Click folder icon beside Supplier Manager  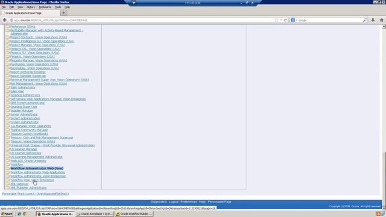pyautogui.click(x=8, y=111)
